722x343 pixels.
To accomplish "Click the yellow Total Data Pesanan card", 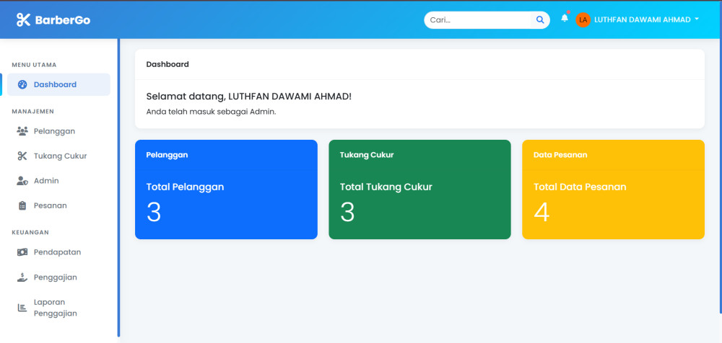I will click(x=613, y=190).
